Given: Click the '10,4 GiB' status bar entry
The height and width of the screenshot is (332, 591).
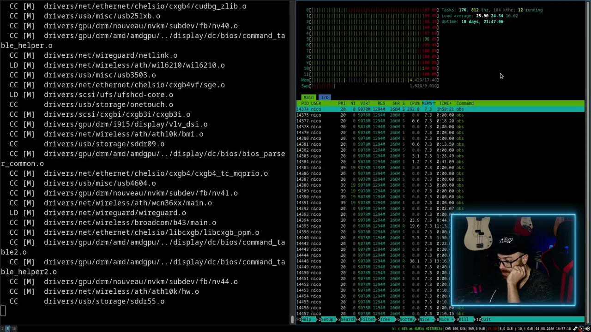Looking at the screenshot, I should click(x=525, y=329).
